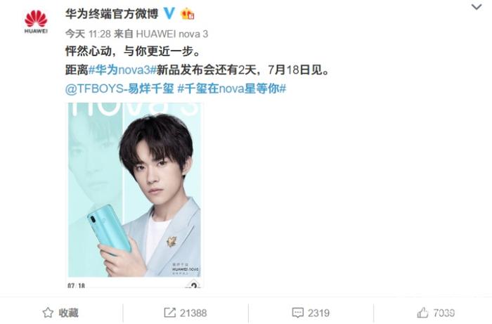492x324 pixels.
Task: Click the blue verified V badge
Action: click(170, 13)
